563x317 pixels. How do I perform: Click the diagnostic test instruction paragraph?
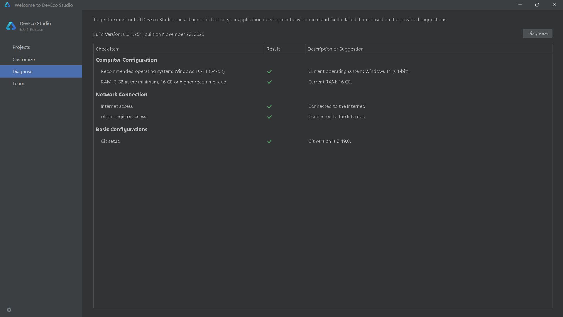(x=270, y=20)
